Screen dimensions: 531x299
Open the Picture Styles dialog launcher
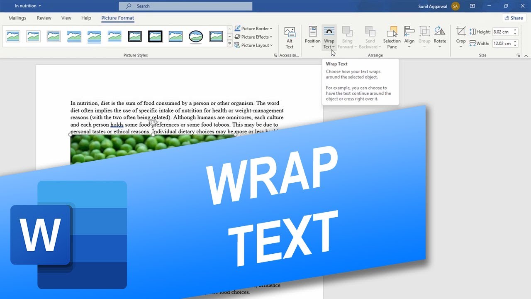click(275, 55)
